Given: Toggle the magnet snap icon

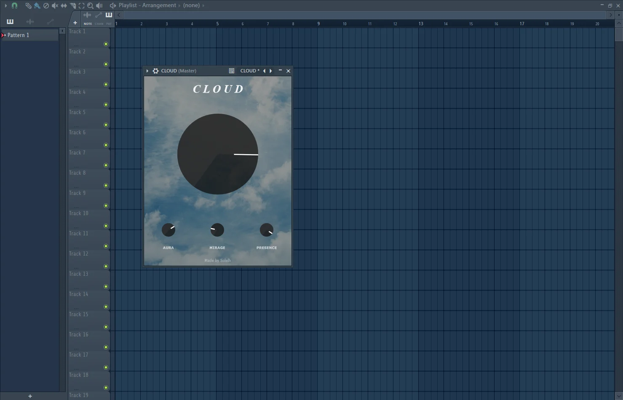Looking at the screenshot, I should 14,5.
